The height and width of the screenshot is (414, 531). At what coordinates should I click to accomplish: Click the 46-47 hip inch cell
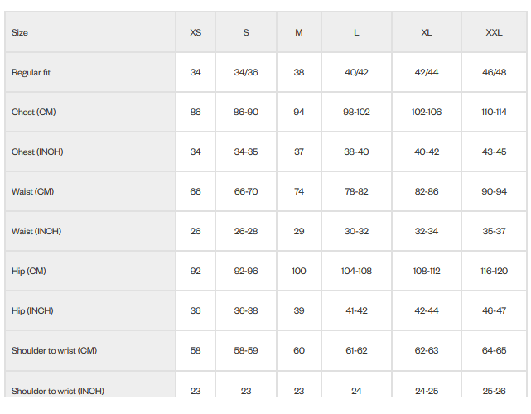click(x=494, y=310)
